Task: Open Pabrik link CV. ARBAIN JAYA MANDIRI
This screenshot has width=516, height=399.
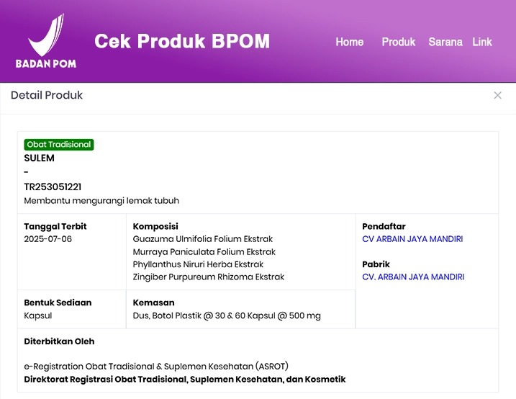Action: pyautogui.click(x=413, y=277)
